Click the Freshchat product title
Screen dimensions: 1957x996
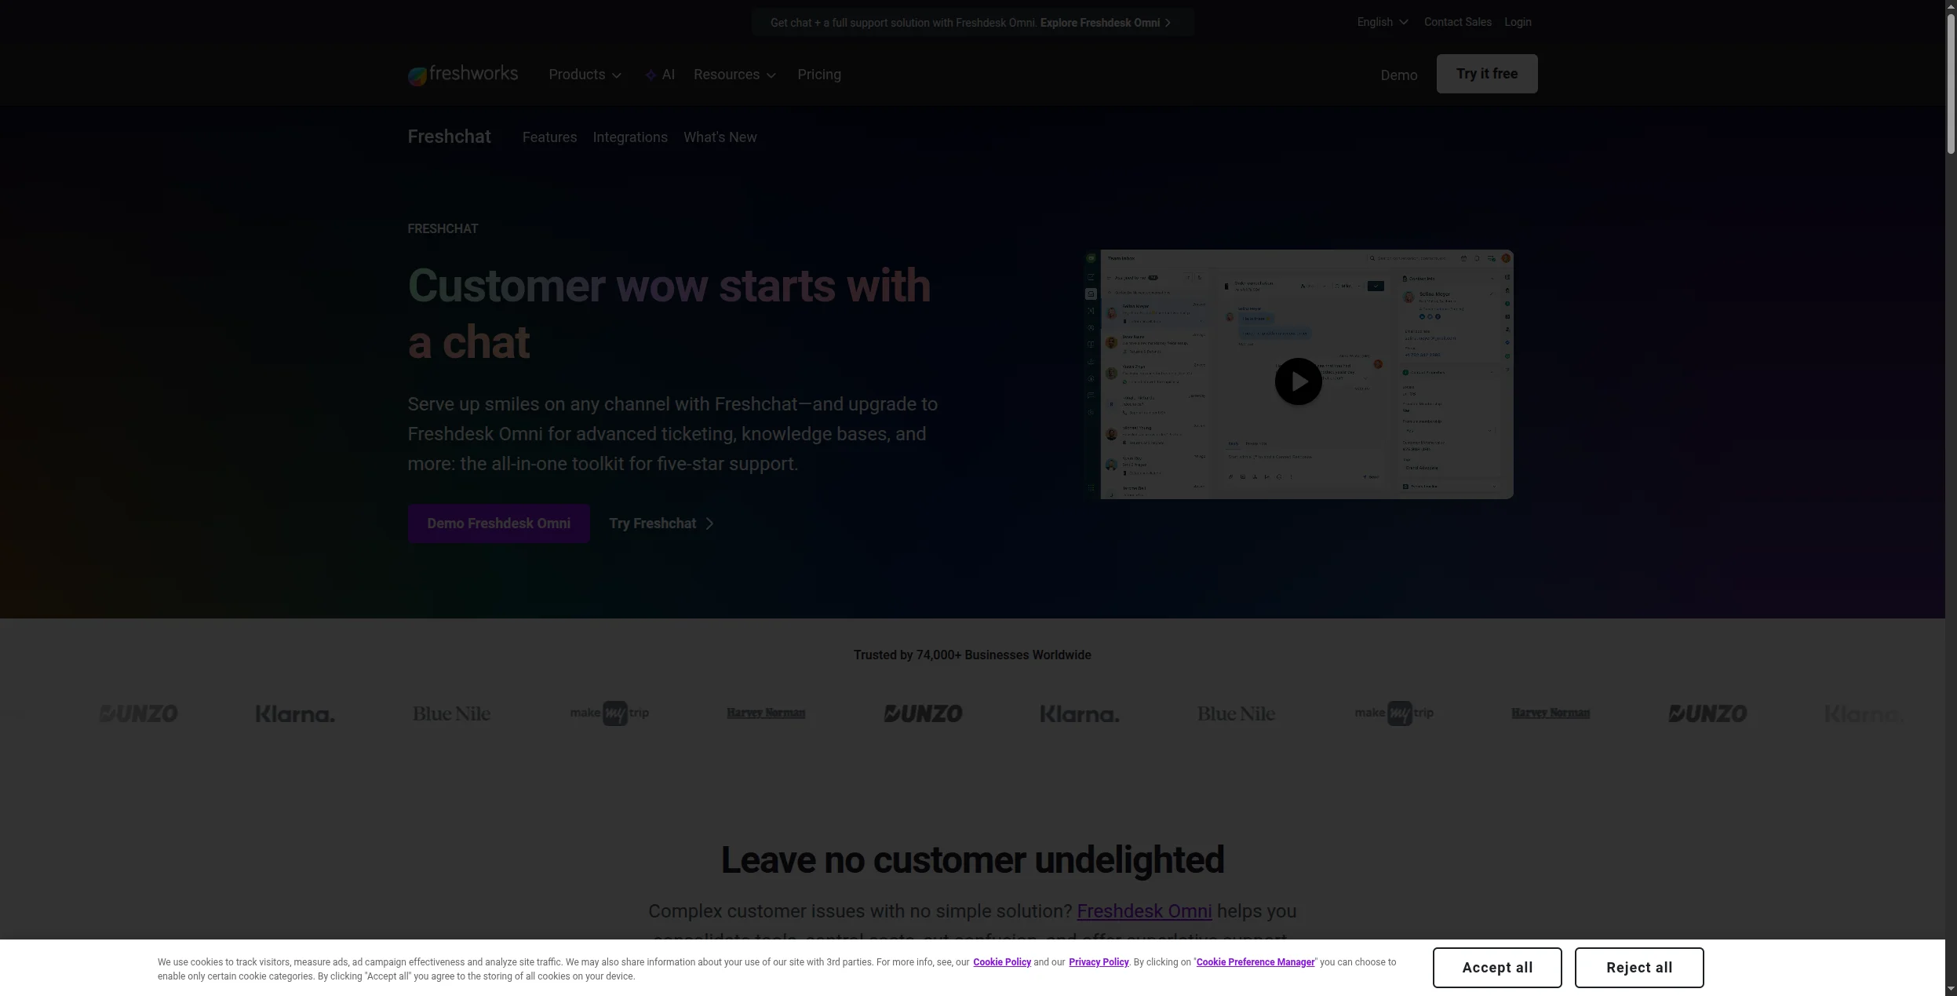449,137
